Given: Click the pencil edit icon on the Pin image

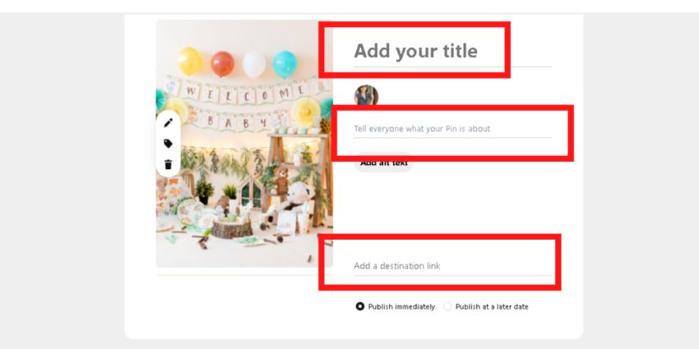Looking at the screenshot, I should [169, 122].
